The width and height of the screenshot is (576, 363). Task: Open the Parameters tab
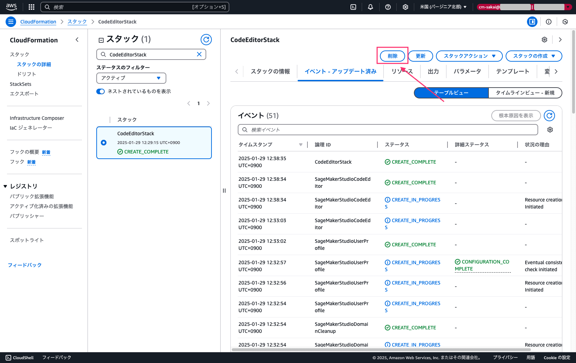pyautogui.click(x=467, y=71)
